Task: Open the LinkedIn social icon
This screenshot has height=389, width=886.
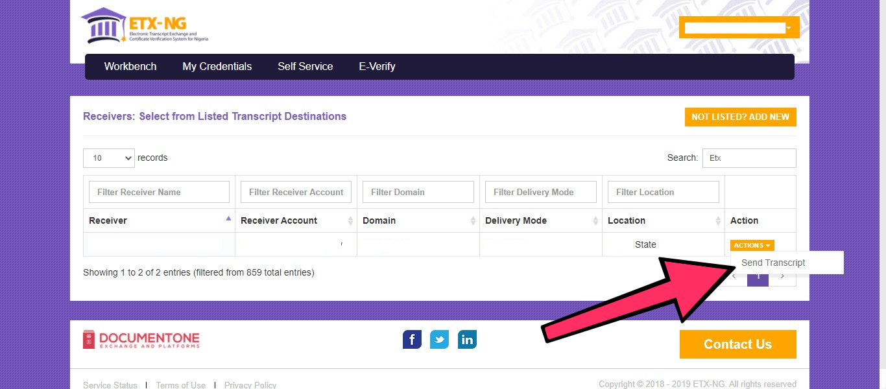Action: pyautogui.click(x=467, y=338)
